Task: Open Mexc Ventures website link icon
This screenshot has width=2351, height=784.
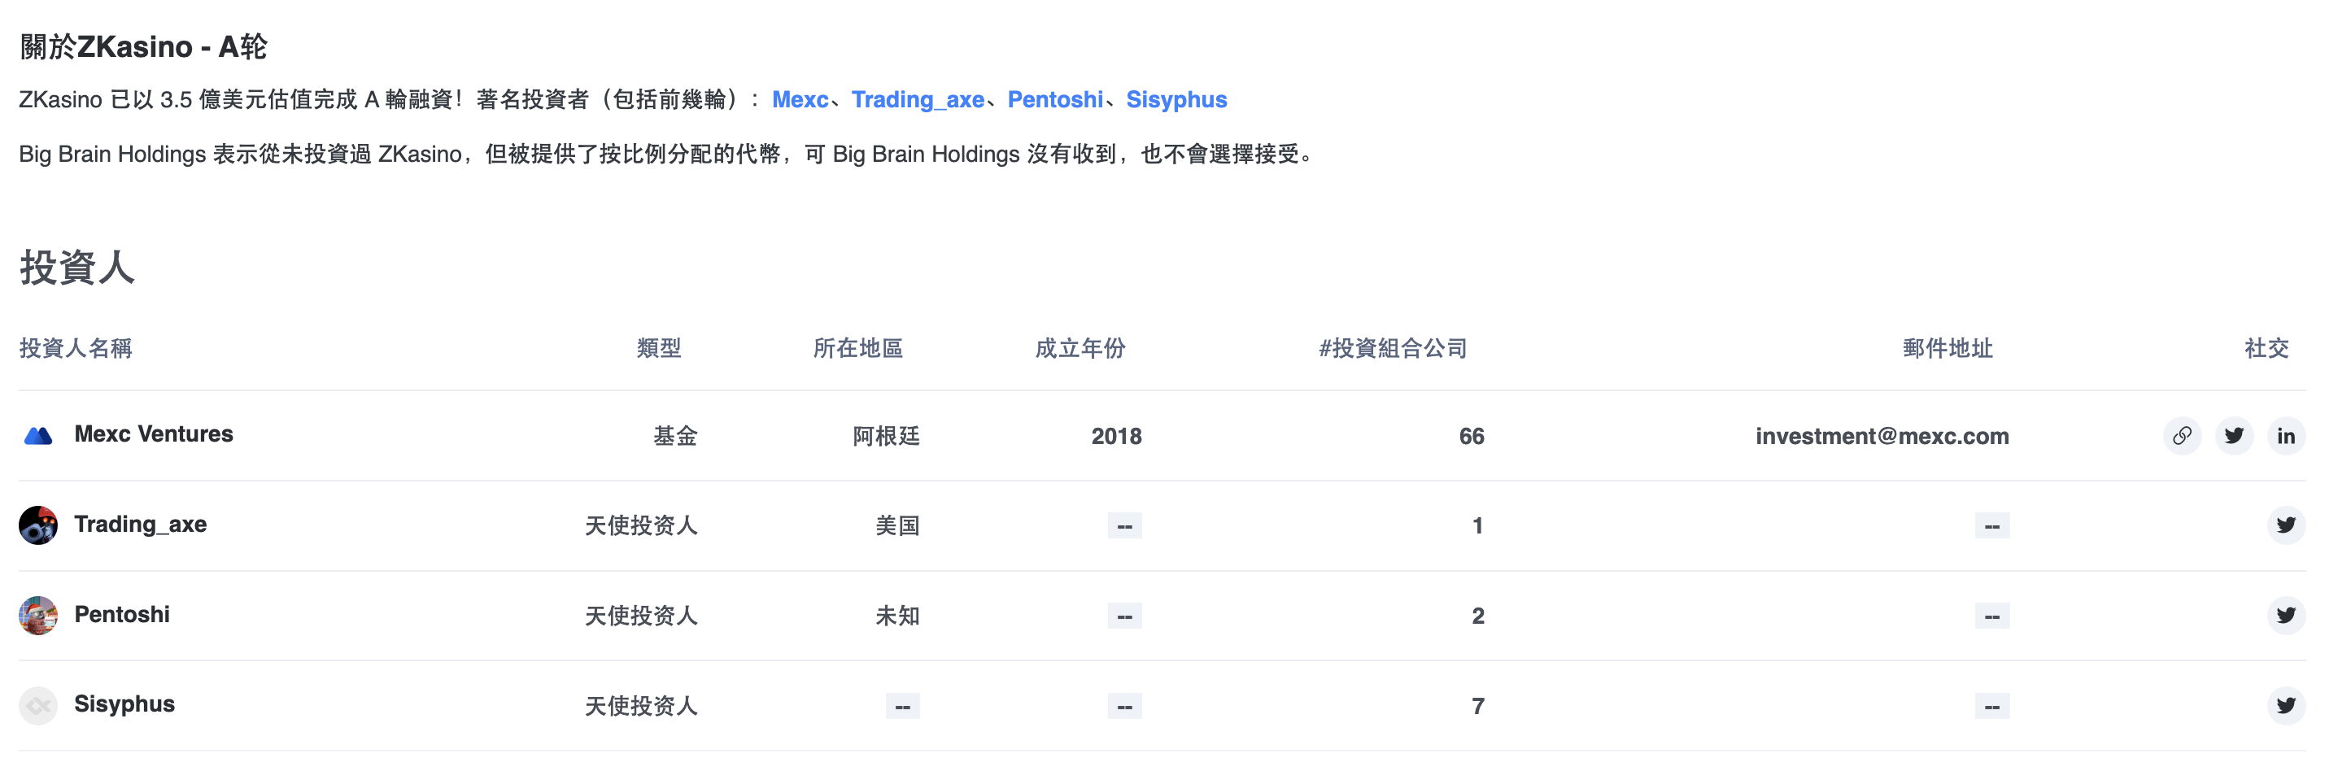Action: [x=2181, y=435]
